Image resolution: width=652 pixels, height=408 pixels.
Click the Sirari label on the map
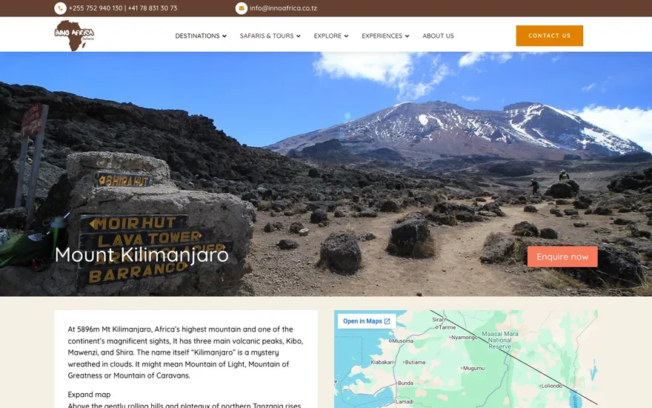[x=439, y=320]
